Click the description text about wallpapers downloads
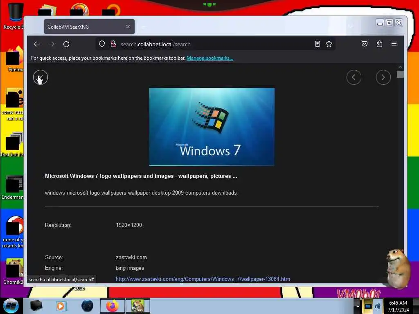This screenshot has width=419, height=314. [x=141, y=193]
